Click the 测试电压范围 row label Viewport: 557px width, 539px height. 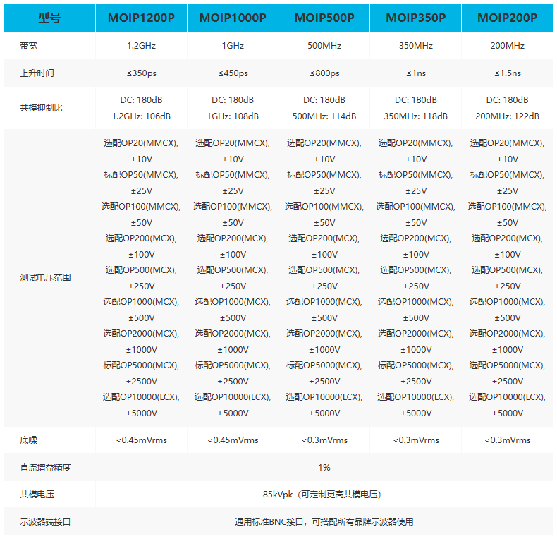click(45, 278)
